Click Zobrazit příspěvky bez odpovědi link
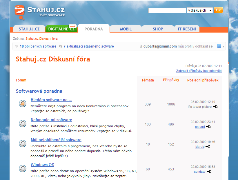 199,71
